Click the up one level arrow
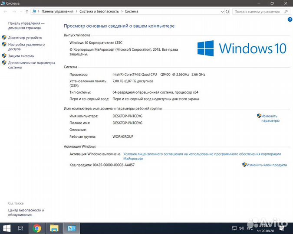The height and width of the screenshot is (234, 293). (27, 12)
